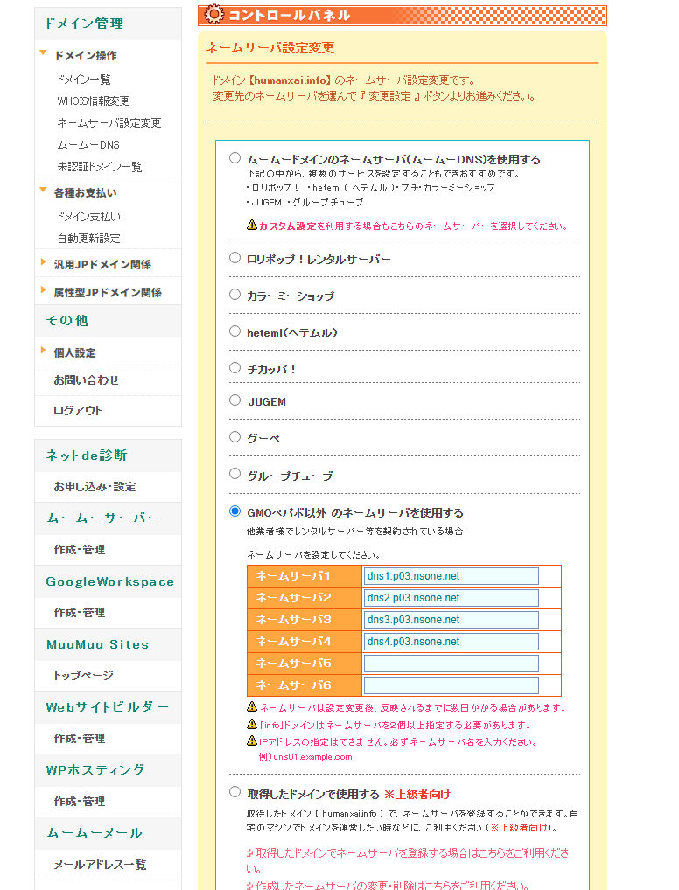This screenshot has width=679, height=890.
Task: Open ドメイン一覧 in the sidebar
Action: [83, 79]
